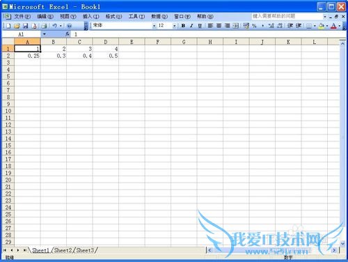Open the Borders options dropdown arrow

[315, 26]
